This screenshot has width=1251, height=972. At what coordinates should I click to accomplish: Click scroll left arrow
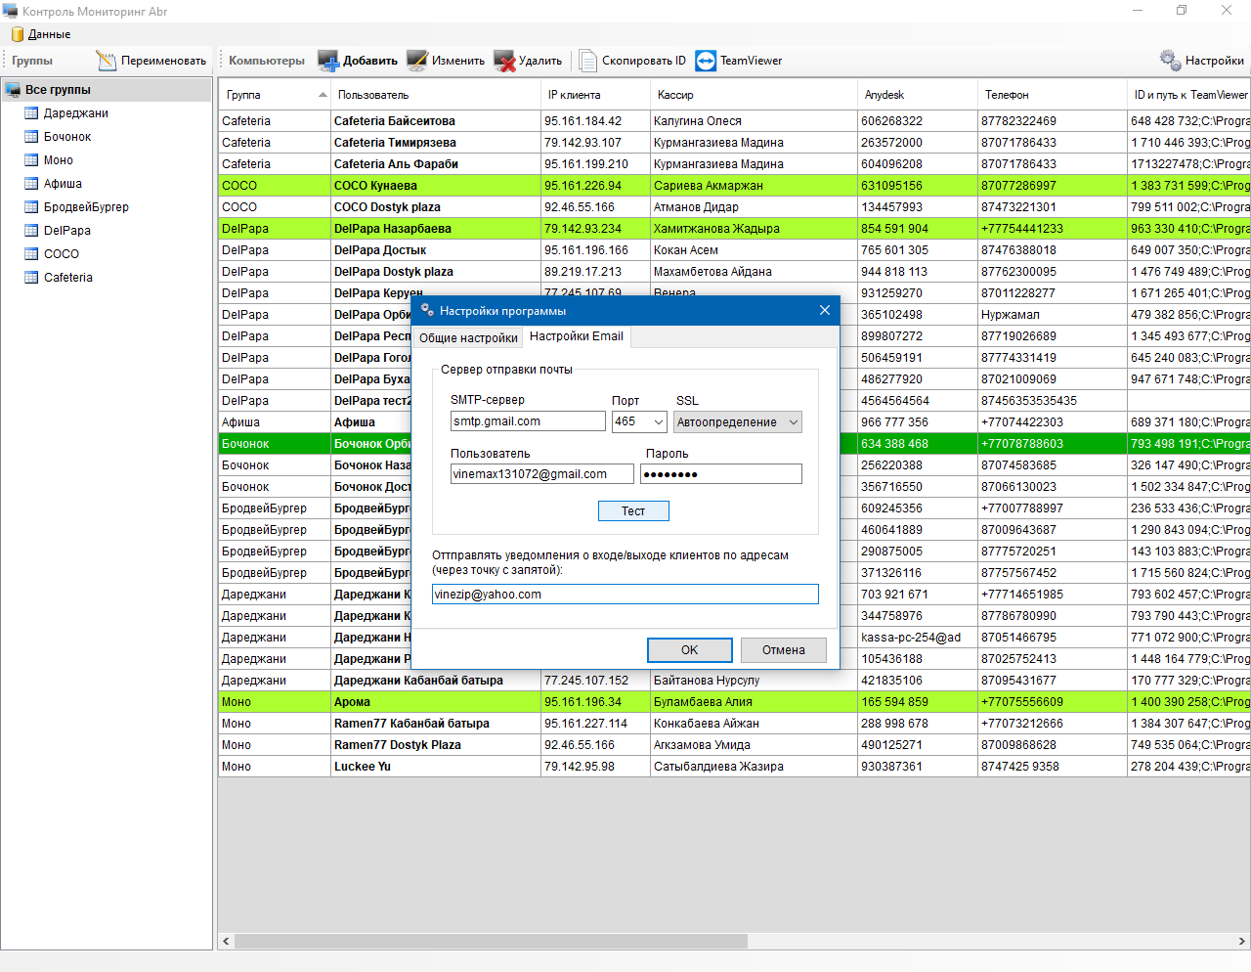[x=227, y=942]
